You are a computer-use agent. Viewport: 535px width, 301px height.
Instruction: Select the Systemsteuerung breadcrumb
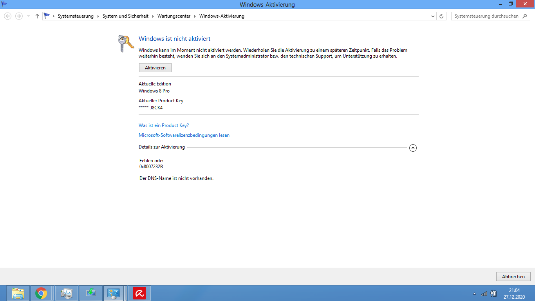76,16
